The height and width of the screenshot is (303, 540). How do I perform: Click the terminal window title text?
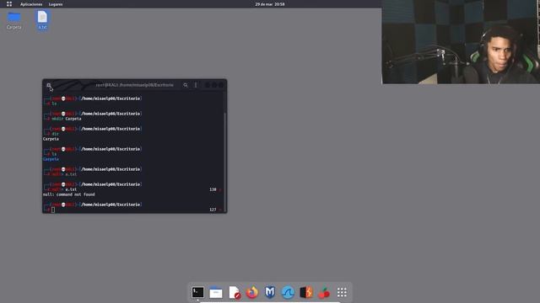135,85
